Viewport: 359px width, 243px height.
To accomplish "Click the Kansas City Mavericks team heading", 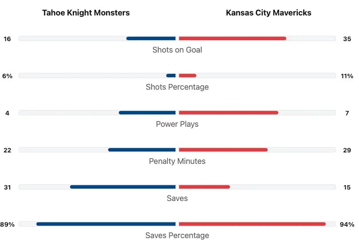I will coord(269,13).
